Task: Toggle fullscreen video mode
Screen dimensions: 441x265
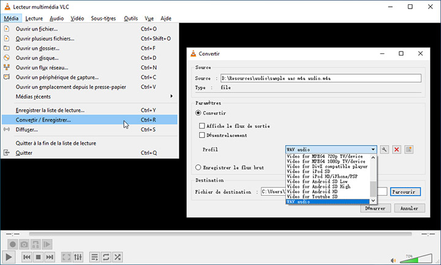Action: point(66,257)
